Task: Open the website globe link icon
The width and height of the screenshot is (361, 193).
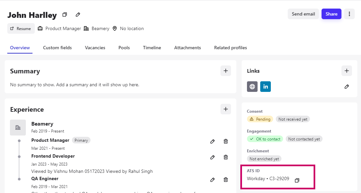Action: [x=252, y=87]
